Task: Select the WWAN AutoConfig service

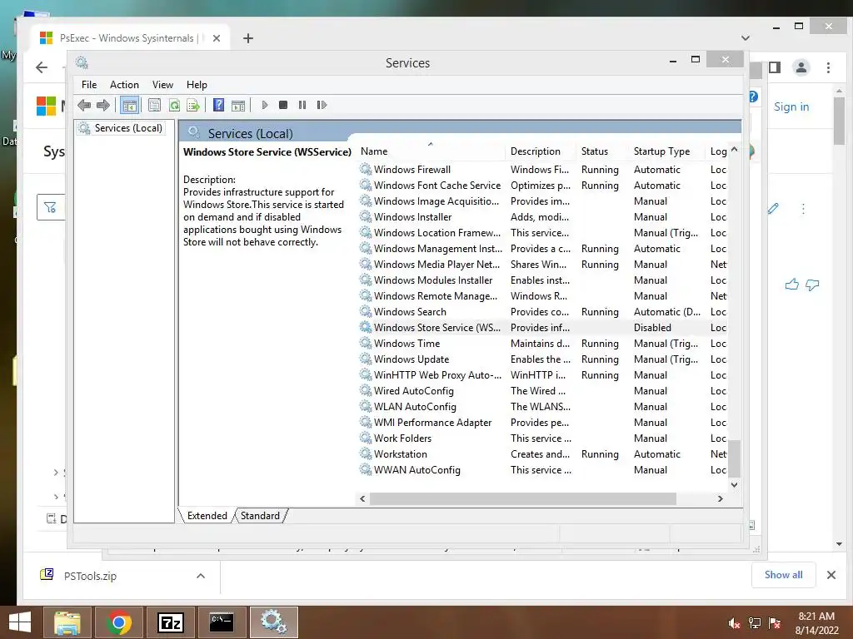Action: (542, 469)
